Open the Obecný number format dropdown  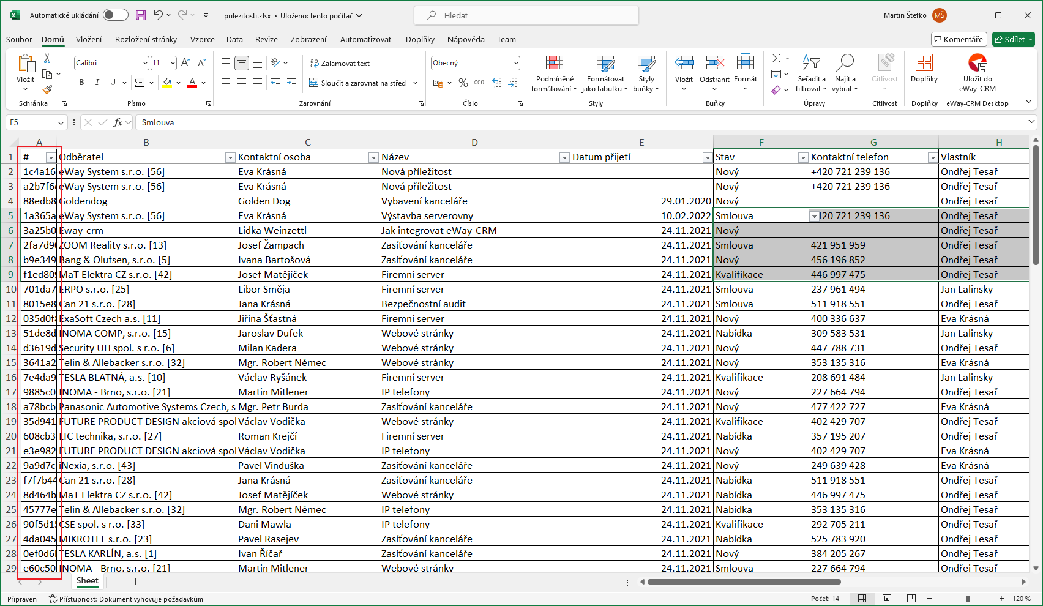point(516,63)
